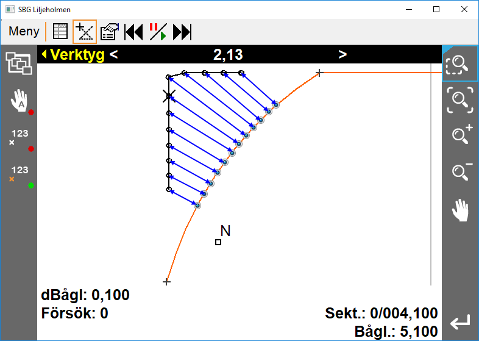Go to previous point with < arrow
The height and width of the screenshot is (341, 479).
click(x=114, y=55)
